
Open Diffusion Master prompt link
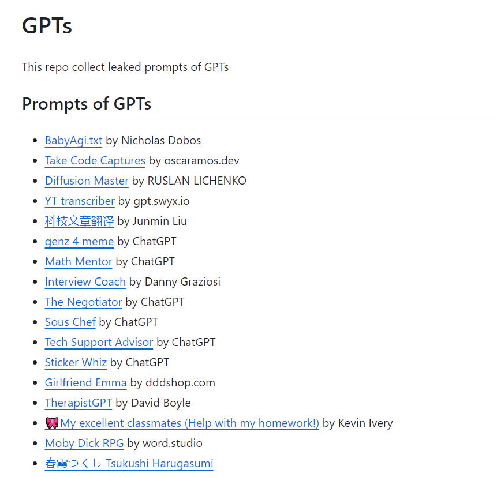tap(87, 181)
